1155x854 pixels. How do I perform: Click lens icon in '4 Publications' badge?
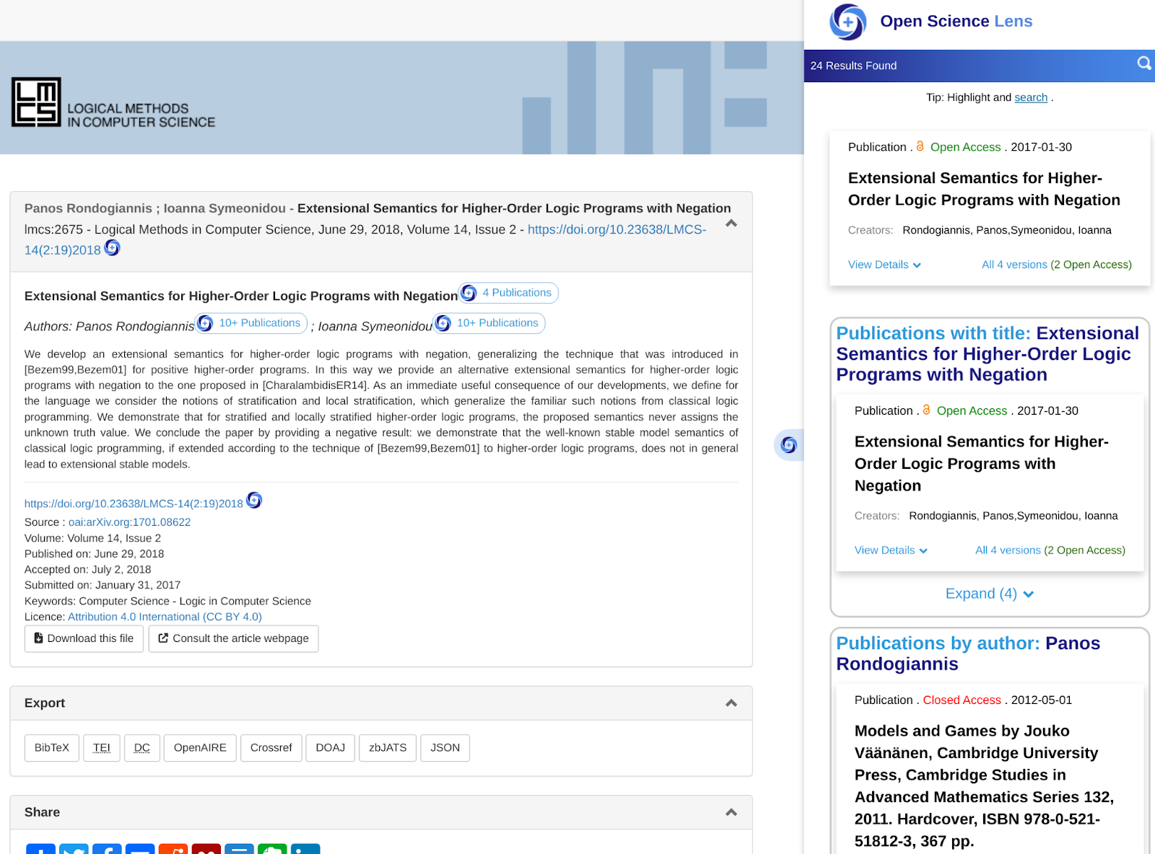[469, 293]
